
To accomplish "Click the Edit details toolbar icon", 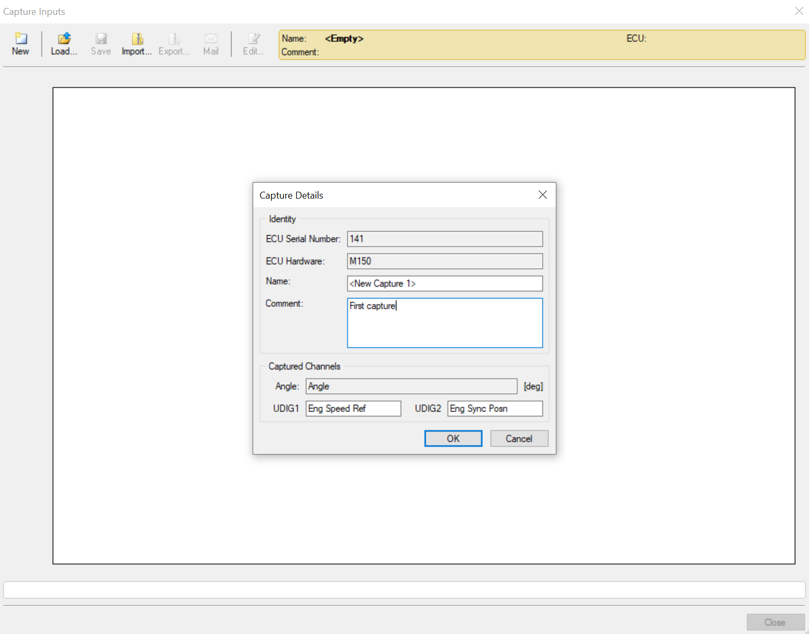I will pos(254,39).
